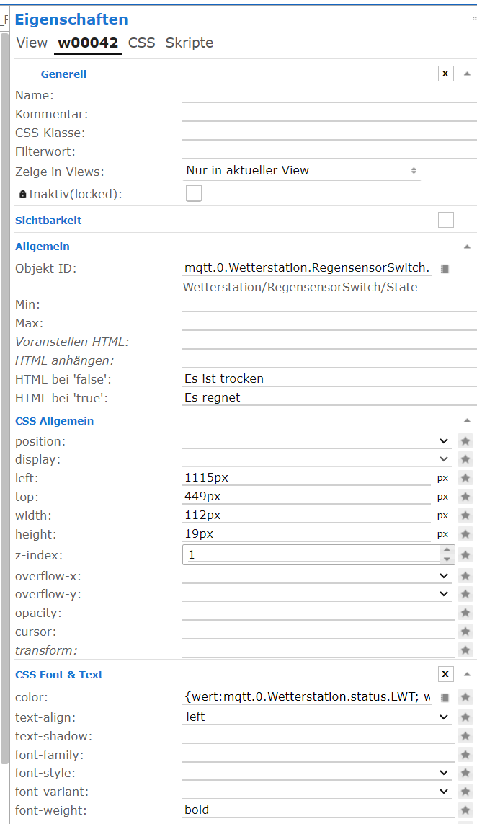Click the x button in the Generell section

click(x=445, y=73)
